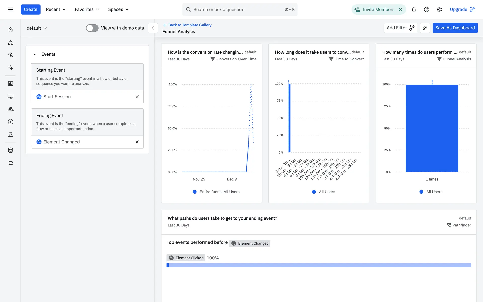Open the default project dropdown
Image resolution: width=483 pixels, height=302 pixels.
pyautogui.click(x=37, y=28)
